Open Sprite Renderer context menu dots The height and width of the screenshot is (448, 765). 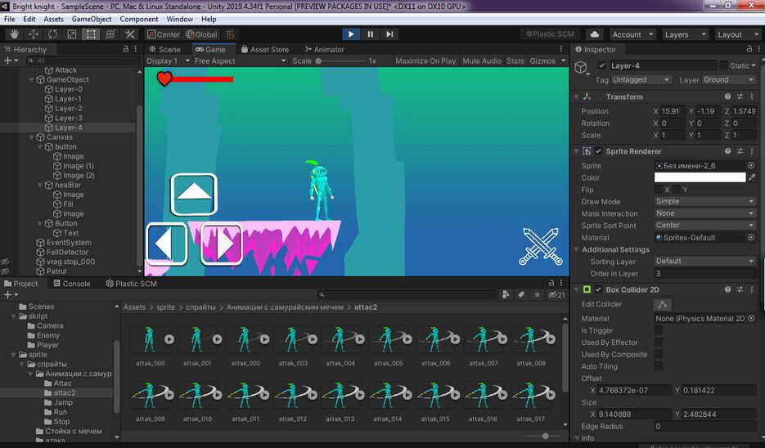752,151
